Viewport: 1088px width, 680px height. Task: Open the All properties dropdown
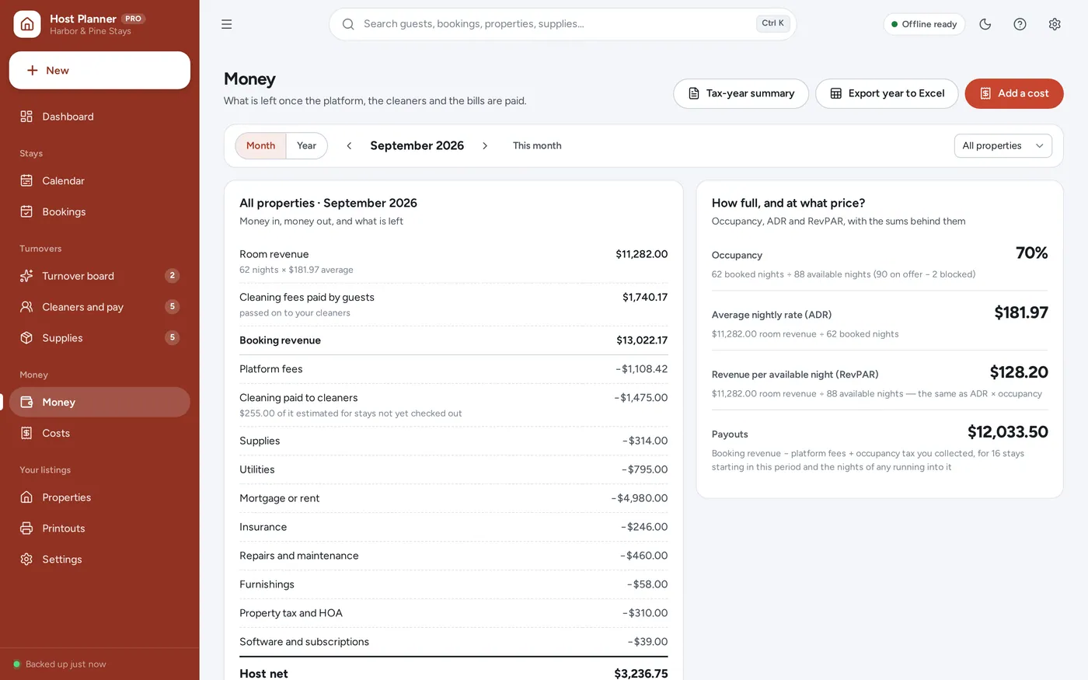tap(1003, 146)
